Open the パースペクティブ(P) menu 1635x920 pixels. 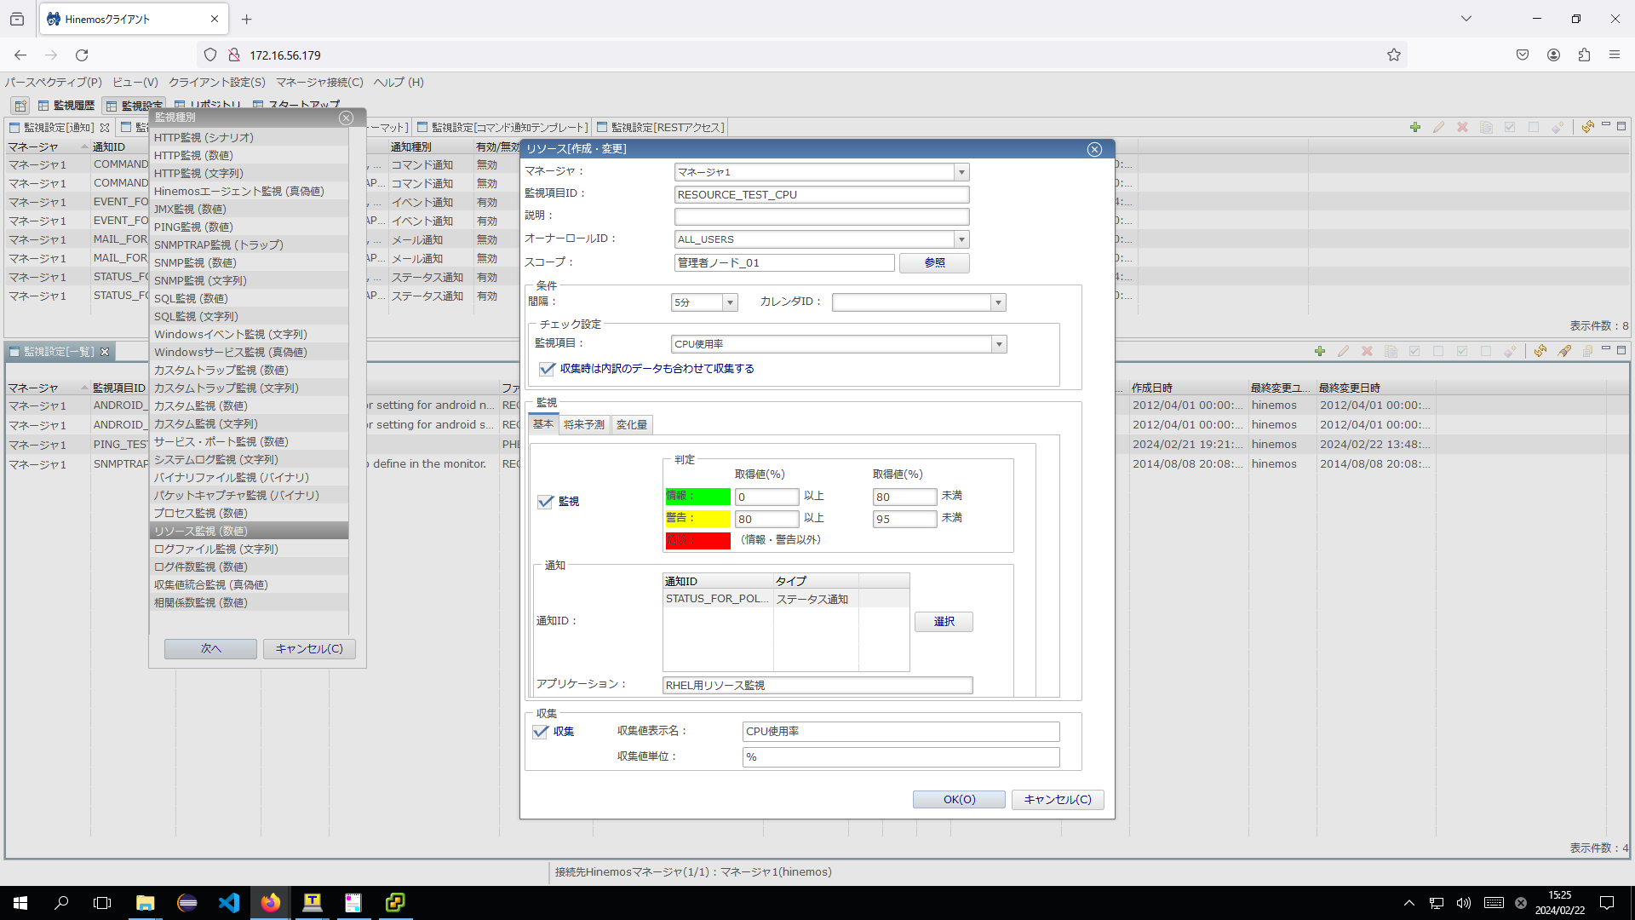coord(54,83)
